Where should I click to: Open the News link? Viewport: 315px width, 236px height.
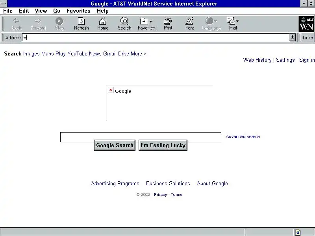pyautogui.click(x=95, y=54)
